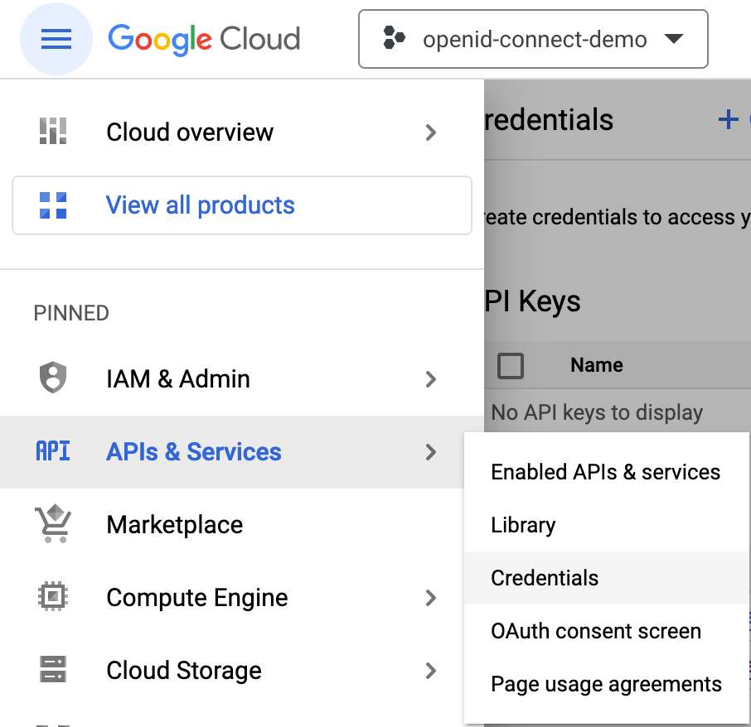Viewport: 751px width, 727px height.
Task: Click the IAM & Admin shield icon
Action: coord(53,378)
